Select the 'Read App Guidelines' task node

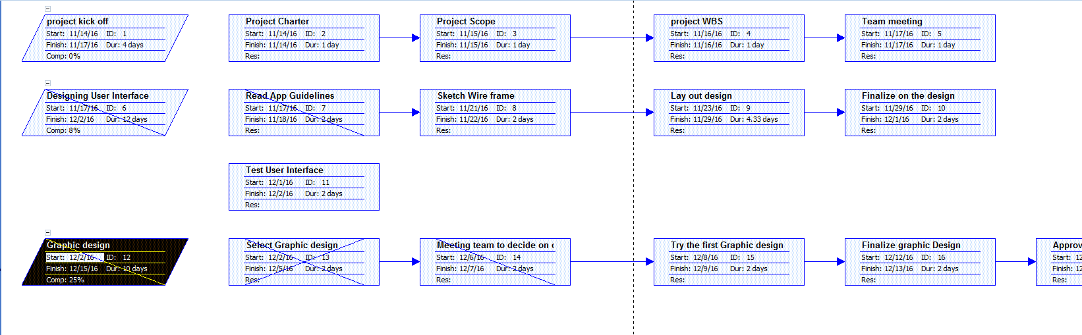[x=304, y=113]
